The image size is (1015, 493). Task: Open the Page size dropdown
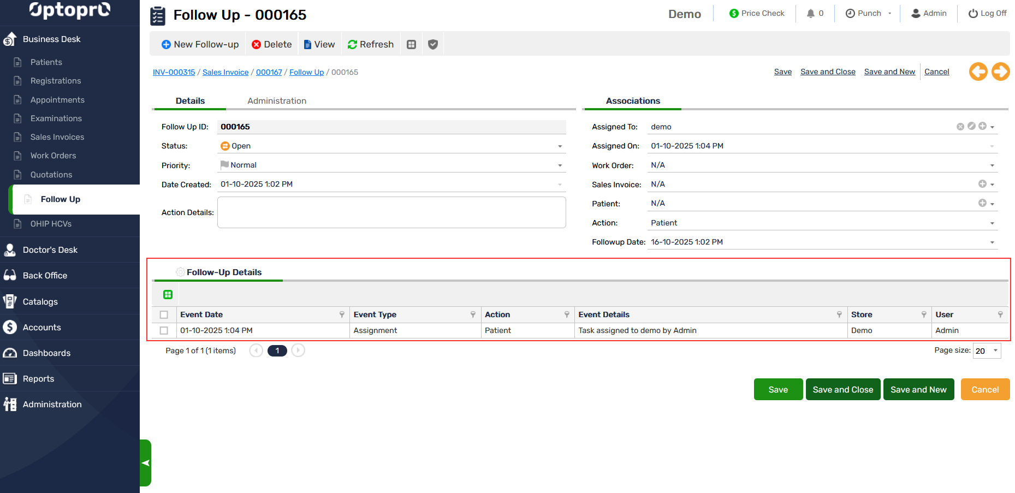coord(995,351)
